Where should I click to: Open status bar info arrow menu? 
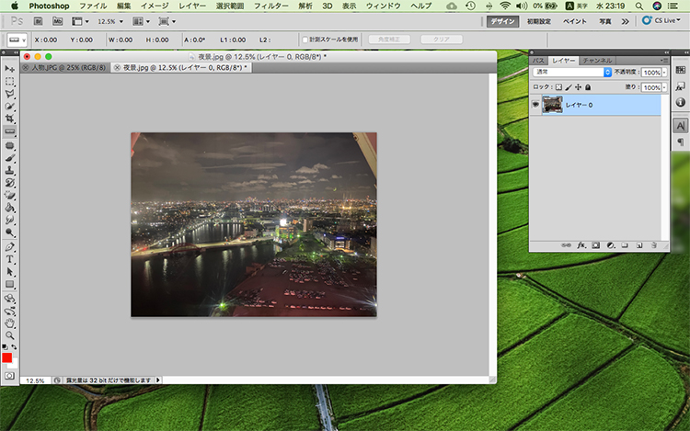coord(158,380)
